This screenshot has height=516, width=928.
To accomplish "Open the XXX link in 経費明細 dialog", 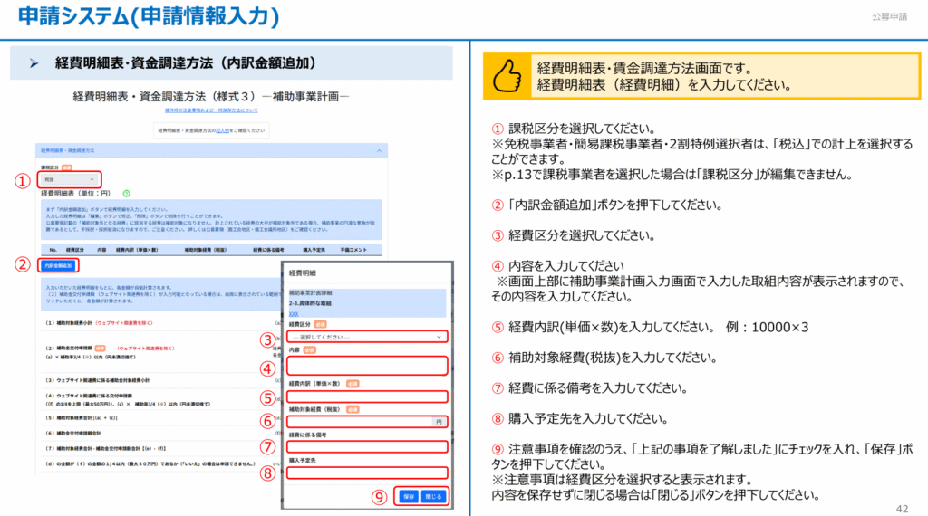I will coord(294,314).
